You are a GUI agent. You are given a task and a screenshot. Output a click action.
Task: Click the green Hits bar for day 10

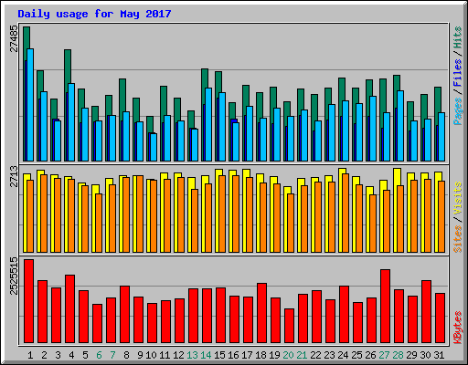(x=150, y=124)
